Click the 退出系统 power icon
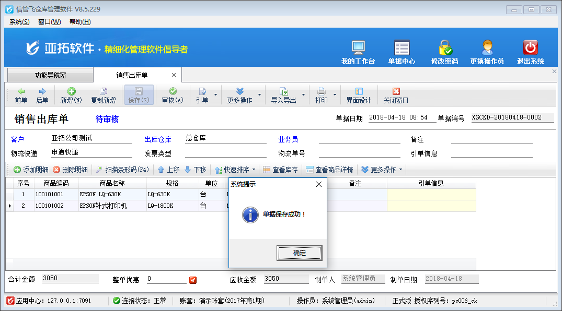The height and width of the screenshot is (311, 562). [530, 52]
